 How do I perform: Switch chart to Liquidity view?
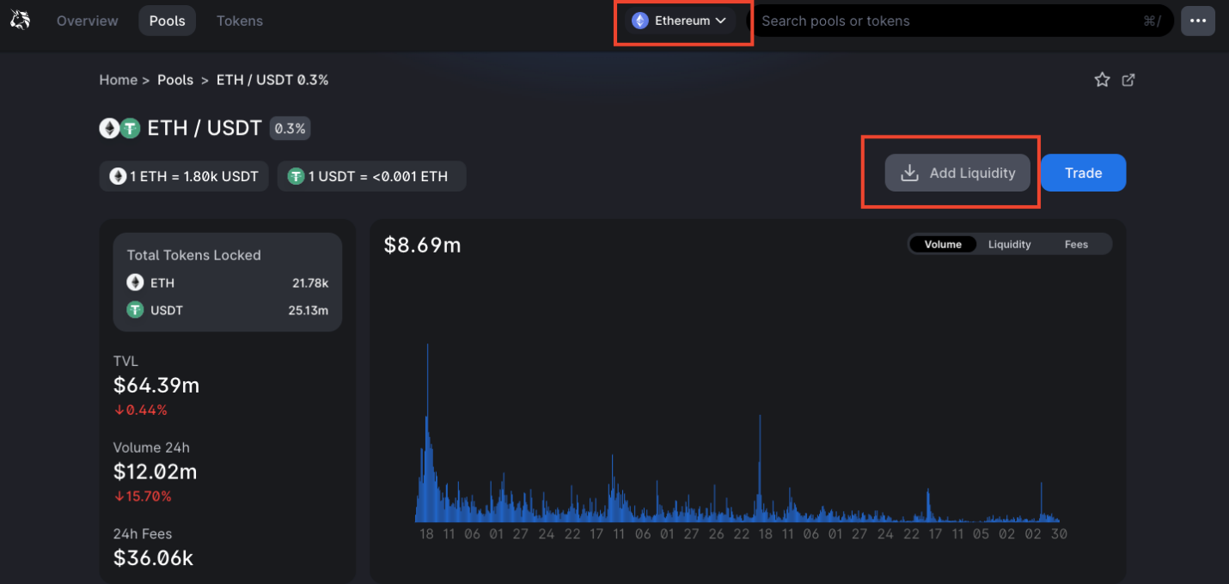[1009, 245]
